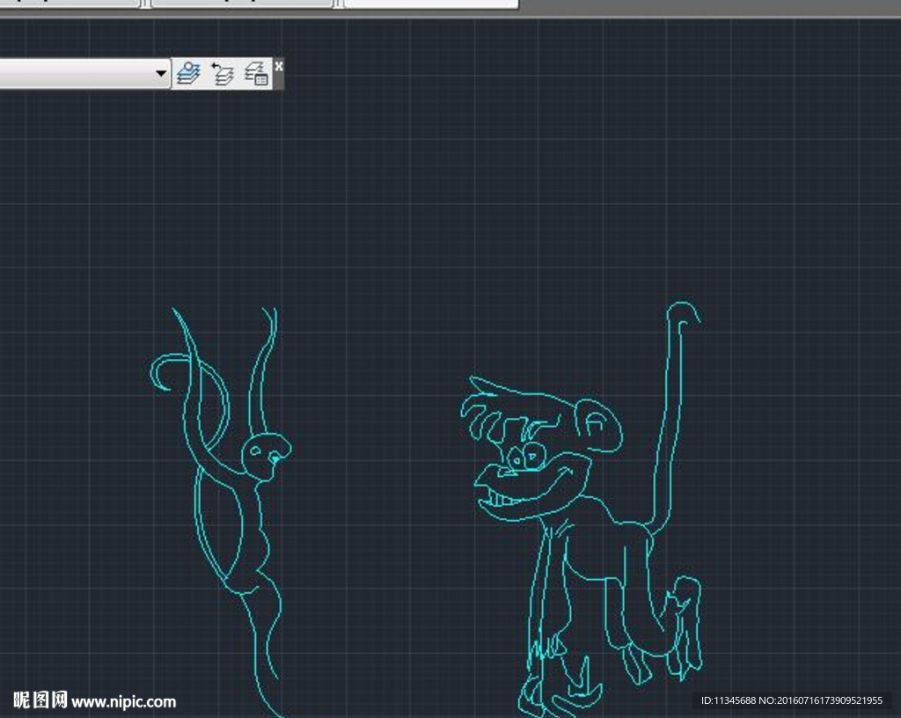Click the Make Object's Layer Current icon
This screenshot has height=718, width=901.
pos(188,73)
